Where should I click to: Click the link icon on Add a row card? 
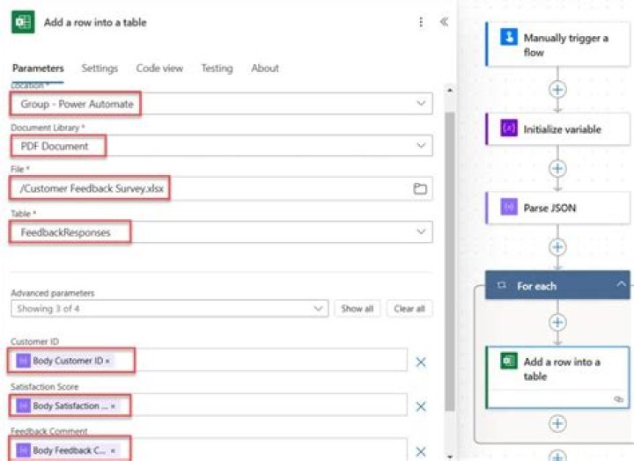click(619, 399)
